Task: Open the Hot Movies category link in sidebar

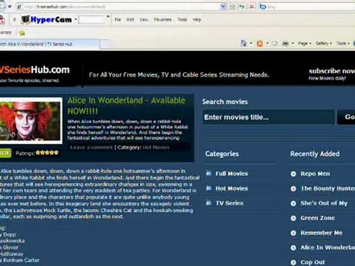Action: pos(231,188)
